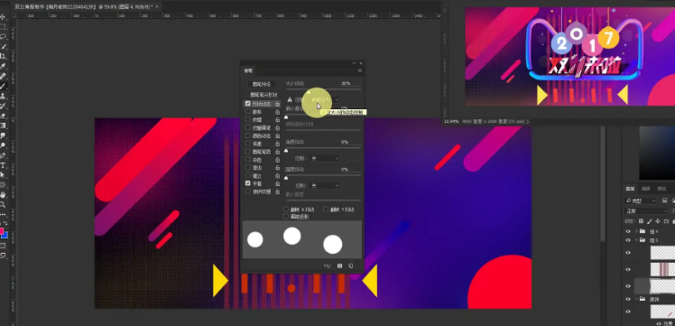
Task: Switch to the 通道 (Channels) tab
Action: point(646,189)
